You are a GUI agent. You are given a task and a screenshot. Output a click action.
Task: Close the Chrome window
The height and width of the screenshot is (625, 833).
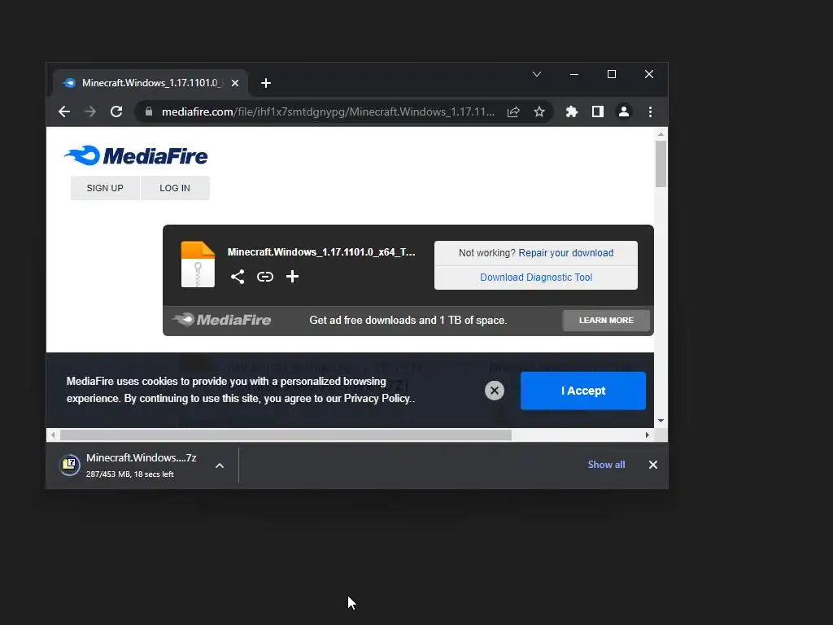tap(649, 74)
